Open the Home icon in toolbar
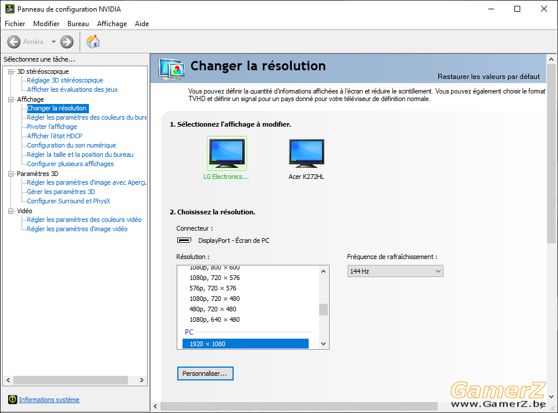The width and height of the screenshot is (558, 413). point(93,42)
